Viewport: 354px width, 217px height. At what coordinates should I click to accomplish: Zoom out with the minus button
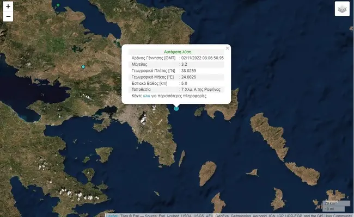coord(8,16)
